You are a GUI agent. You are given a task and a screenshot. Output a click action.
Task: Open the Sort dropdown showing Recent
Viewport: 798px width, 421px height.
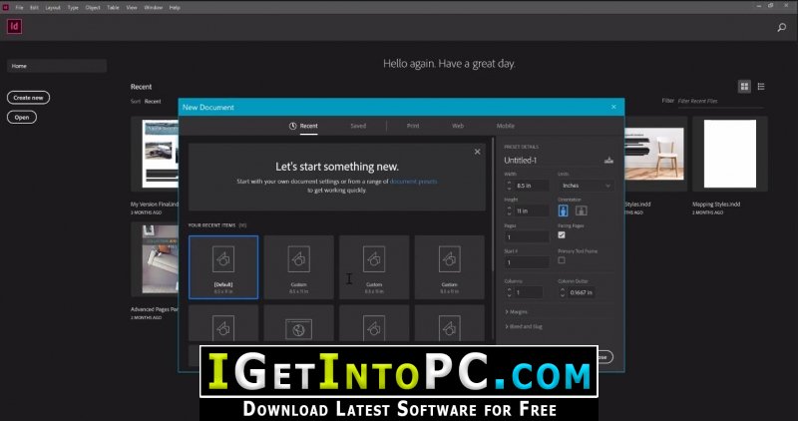[x=153, y=102]
